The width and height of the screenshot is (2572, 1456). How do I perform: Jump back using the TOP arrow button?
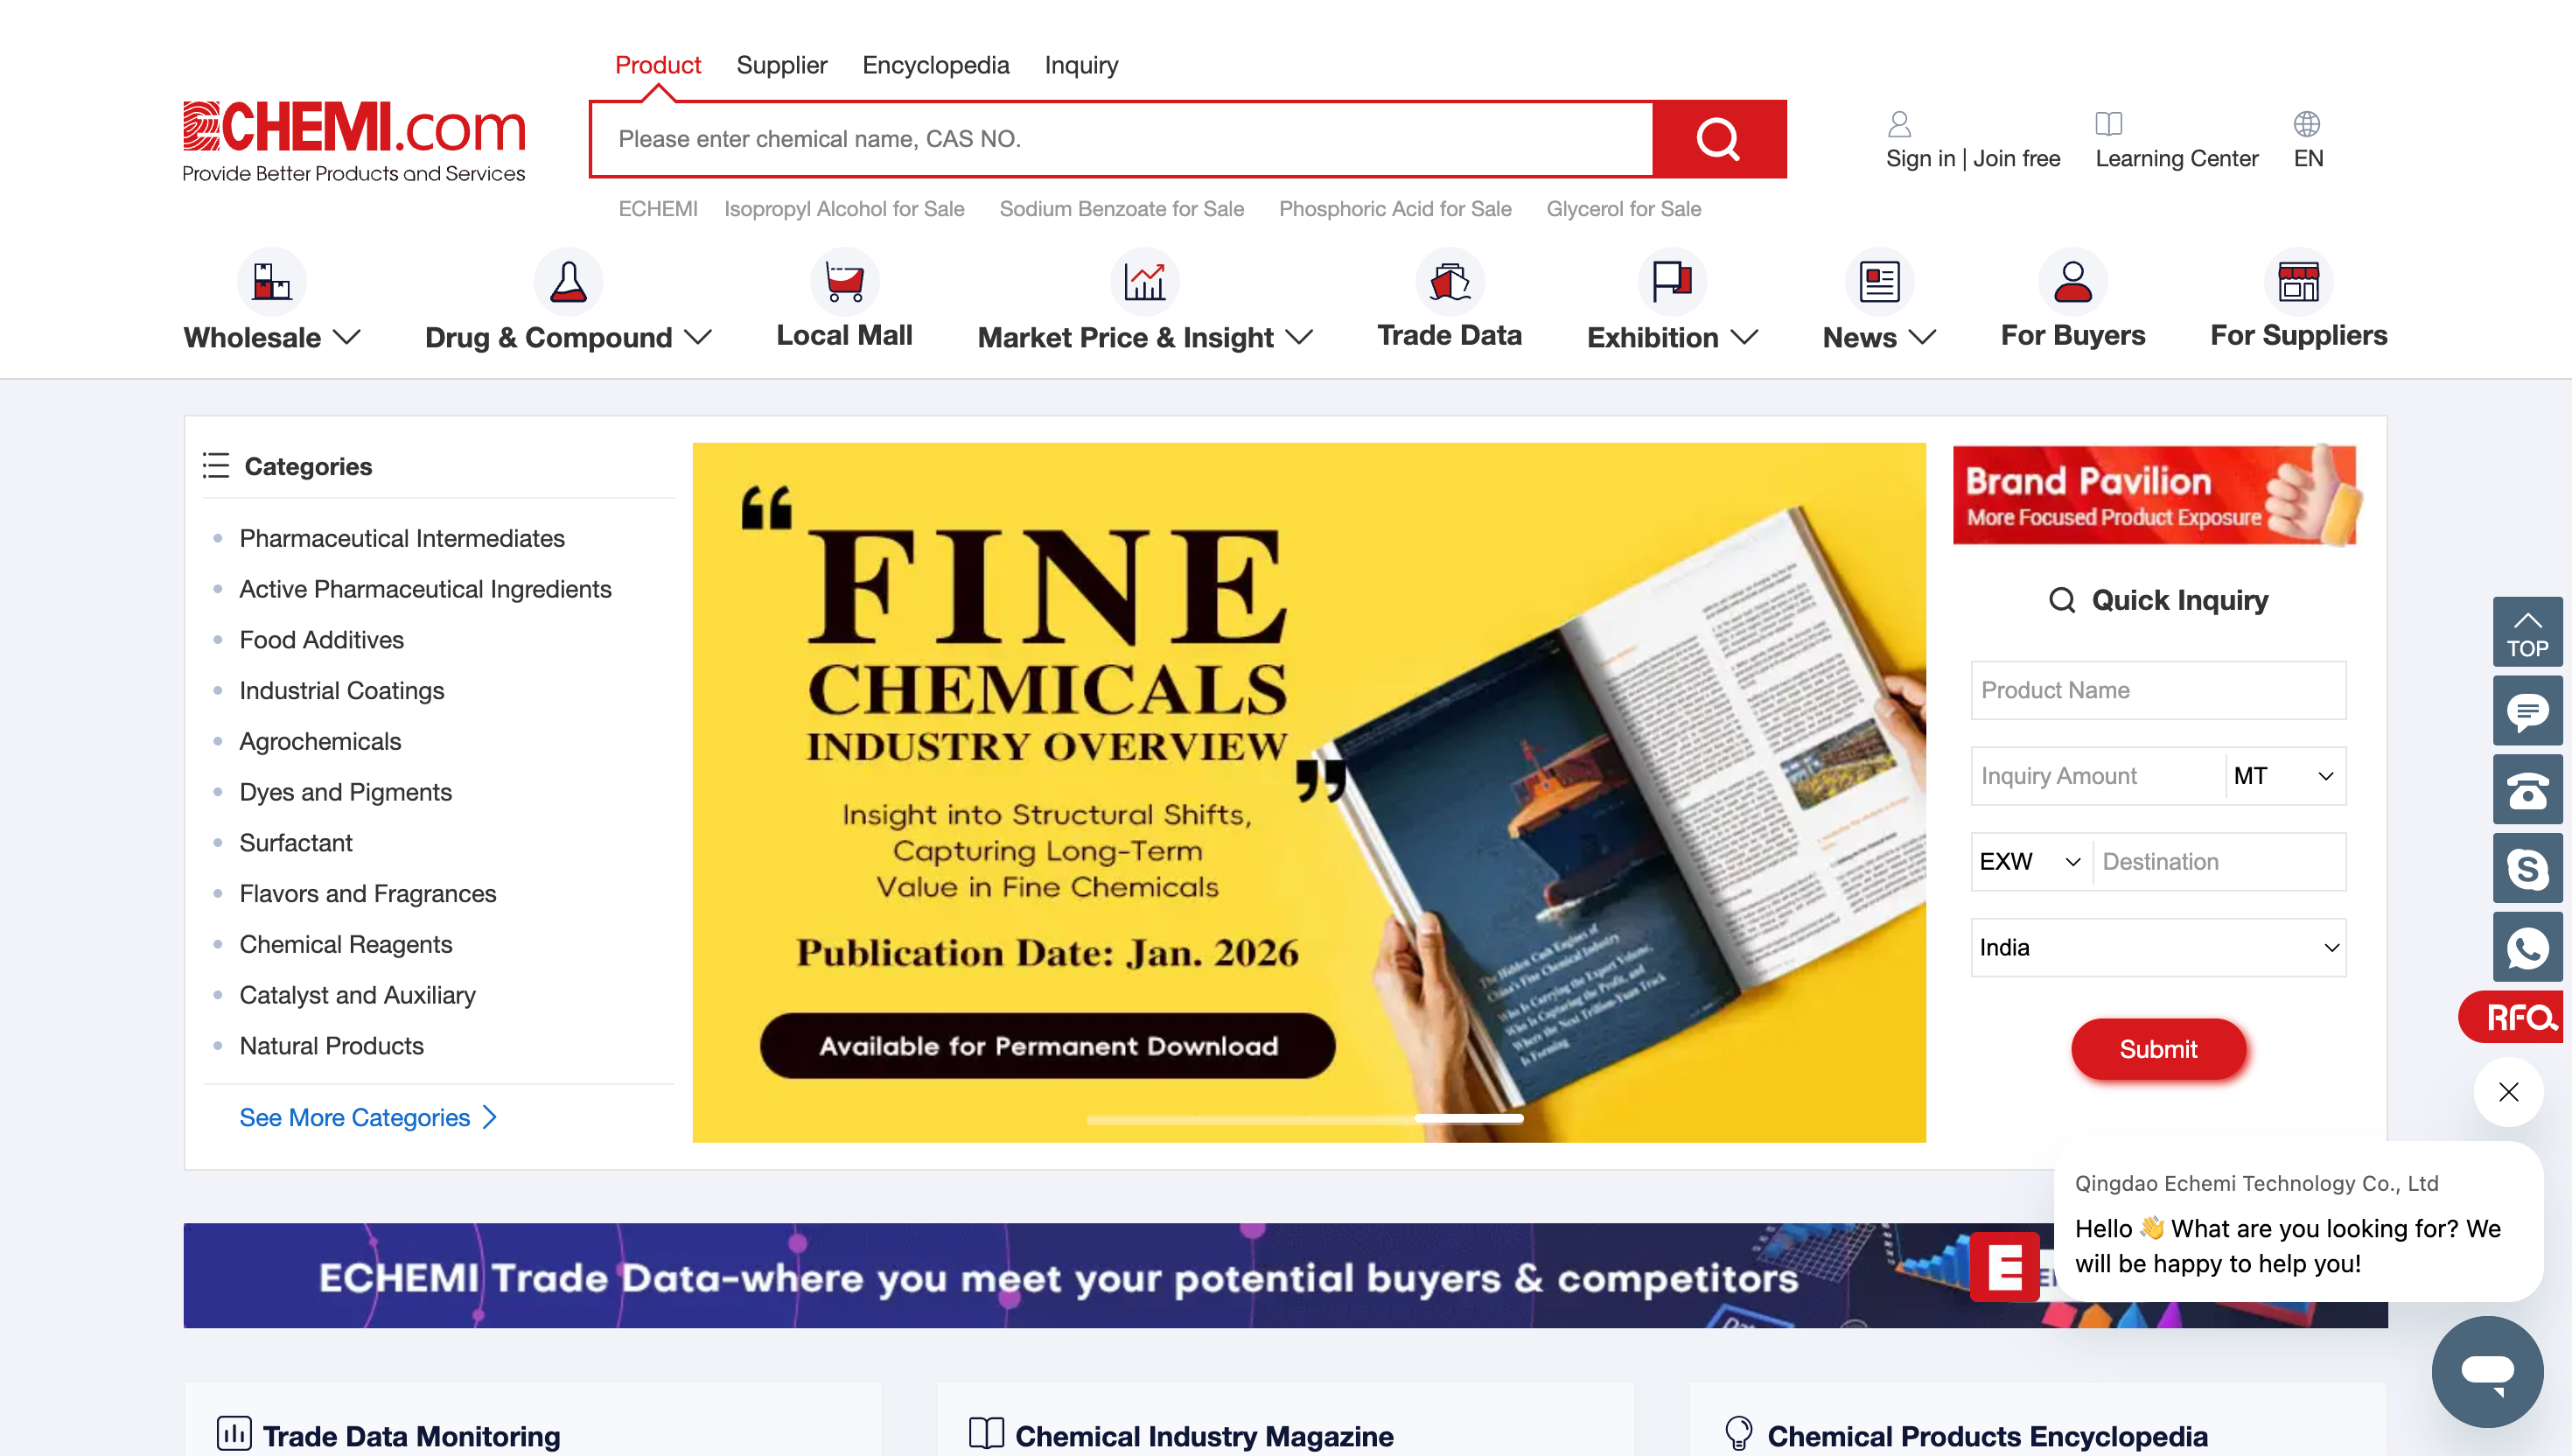pyautogui.click(x=2527, y=632)
